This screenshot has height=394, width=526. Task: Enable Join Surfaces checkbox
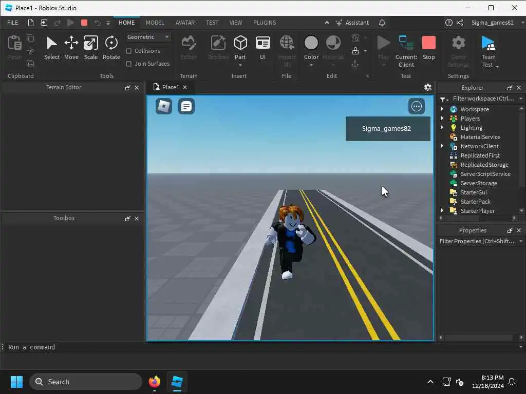point(128,64)
